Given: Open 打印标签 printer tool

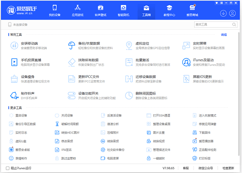Looking at the screenshot, I should [201, 158].
